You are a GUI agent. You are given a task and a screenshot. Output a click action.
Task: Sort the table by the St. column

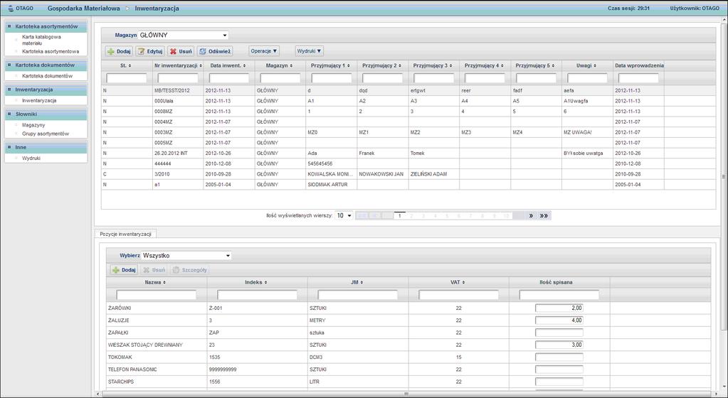point(126,65)
